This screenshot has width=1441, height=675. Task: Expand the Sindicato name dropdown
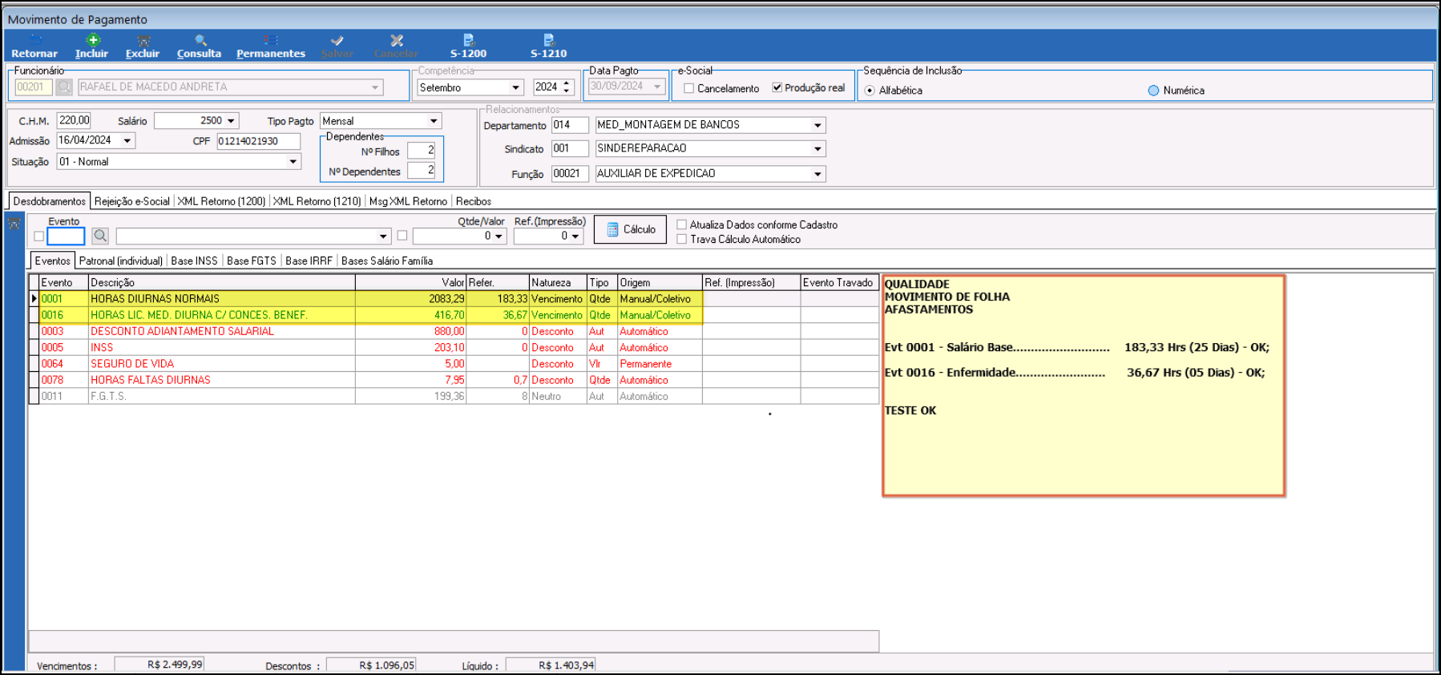(817, 148)
